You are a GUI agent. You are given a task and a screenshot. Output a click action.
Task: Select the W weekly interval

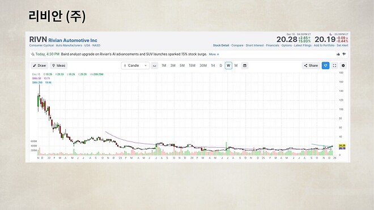click(x=228, y=66)
